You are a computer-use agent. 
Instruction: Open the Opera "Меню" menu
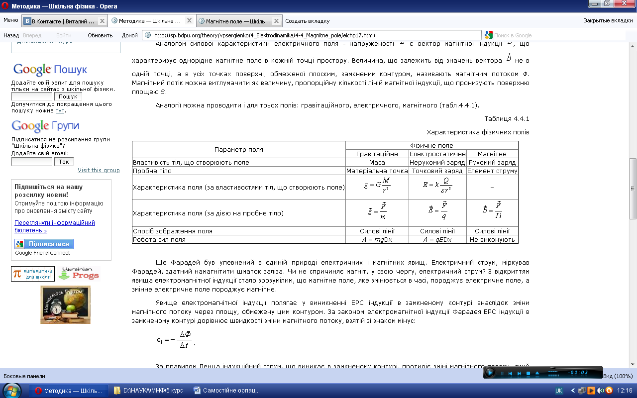pos(10,20)
